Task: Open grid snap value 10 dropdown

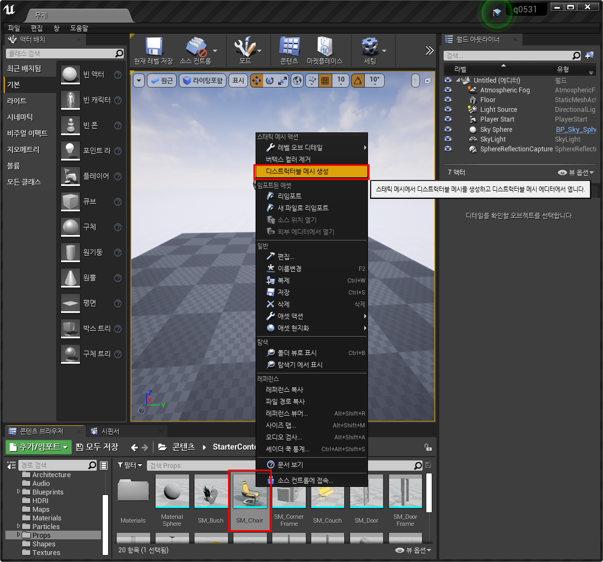Action: pyautogui.click(x=341, y=81)
